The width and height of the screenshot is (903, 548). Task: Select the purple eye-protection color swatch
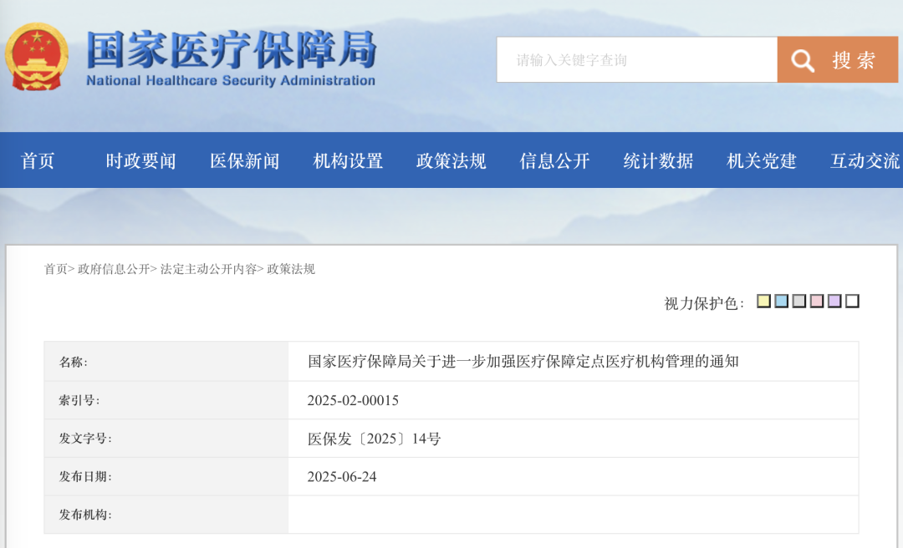(x=834, y=301)
